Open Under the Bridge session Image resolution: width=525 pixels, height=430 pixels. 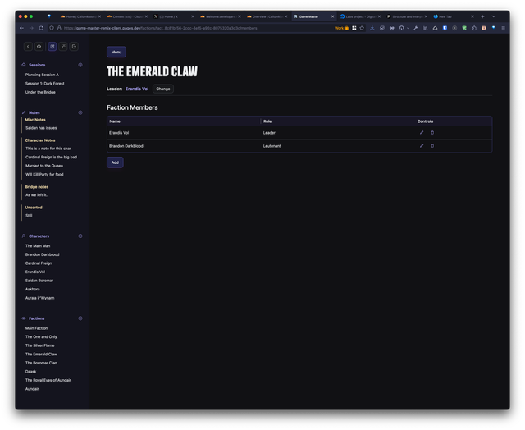click(x=40, y=92)
